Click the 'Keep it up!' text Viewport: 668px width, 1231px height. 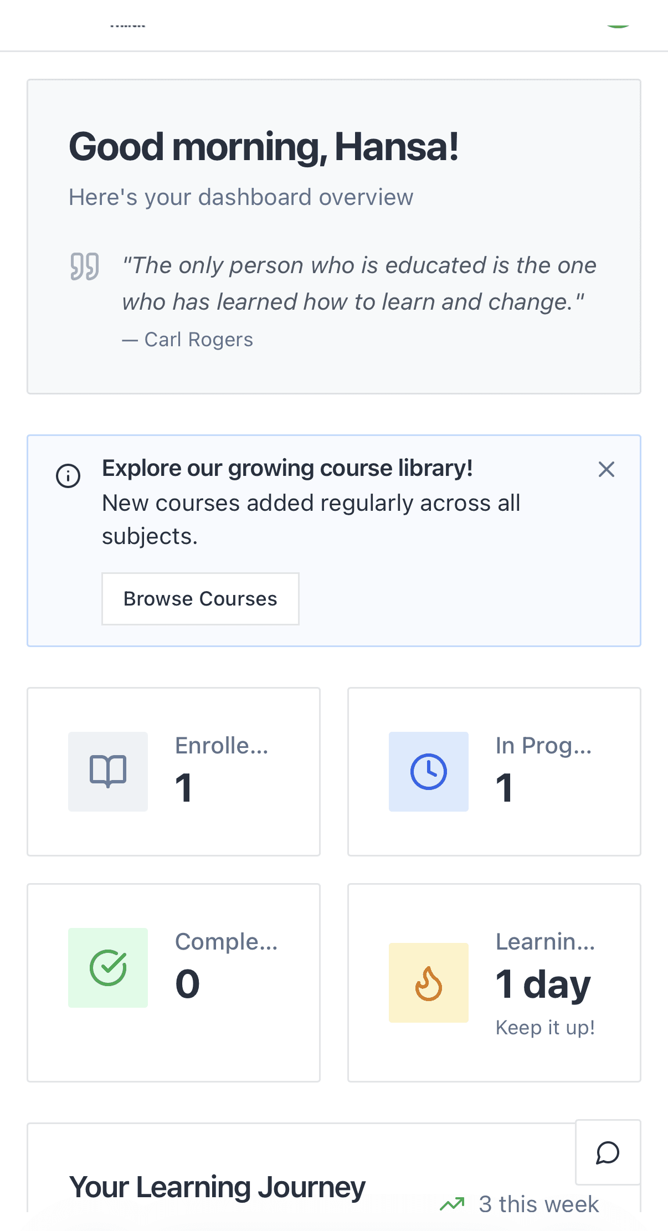click(545, 1028)
